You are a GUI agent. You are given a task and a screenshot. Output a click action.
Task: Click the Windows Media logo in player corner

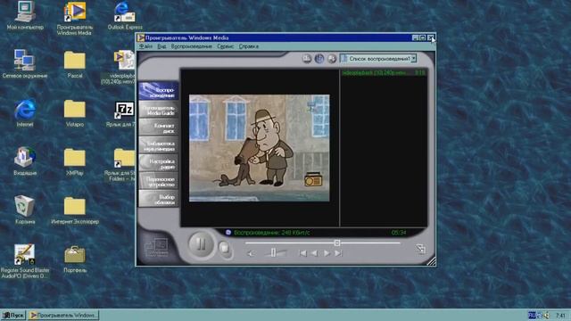pyautogui.click(x=156, y=248)
